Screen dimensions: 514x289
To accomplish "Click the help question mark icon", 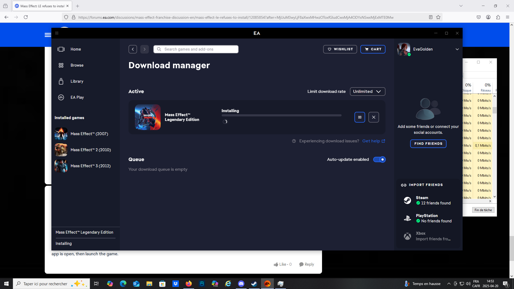I will coord(294,141).
